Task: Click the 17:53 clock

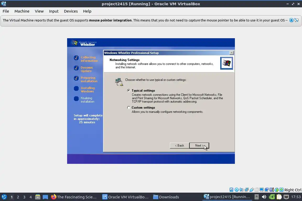Action: click(296, 197)
